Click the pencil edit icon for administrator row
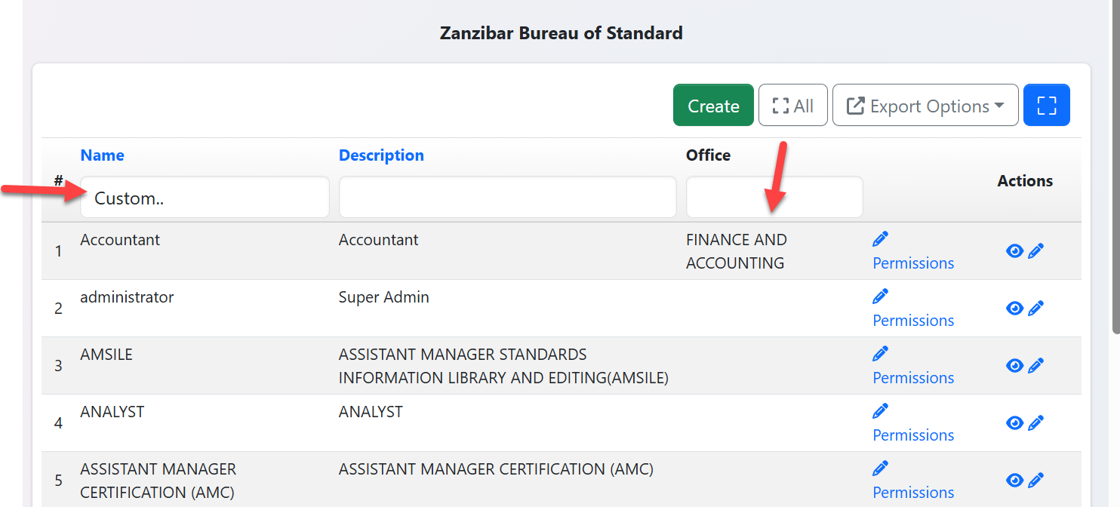 pyautogui.click(x=1036, y=309)
